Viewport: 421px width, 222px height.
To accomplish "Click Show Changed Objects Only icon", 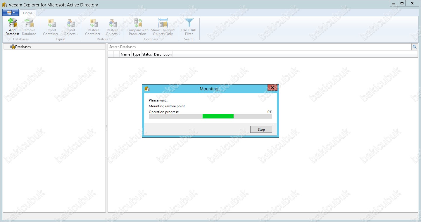I will point(163,23).
